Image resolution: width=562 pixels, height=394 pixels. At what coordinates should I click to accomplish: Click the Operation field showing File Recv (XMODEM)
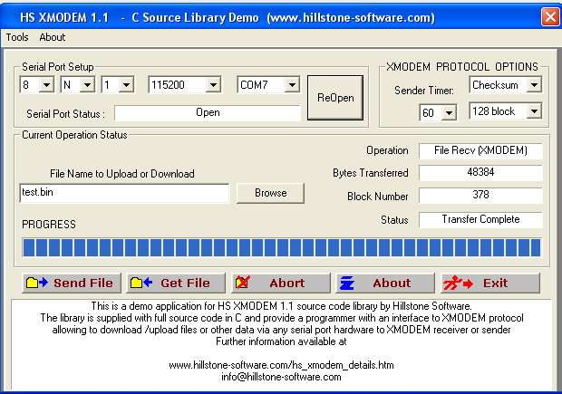click(480, 150)
